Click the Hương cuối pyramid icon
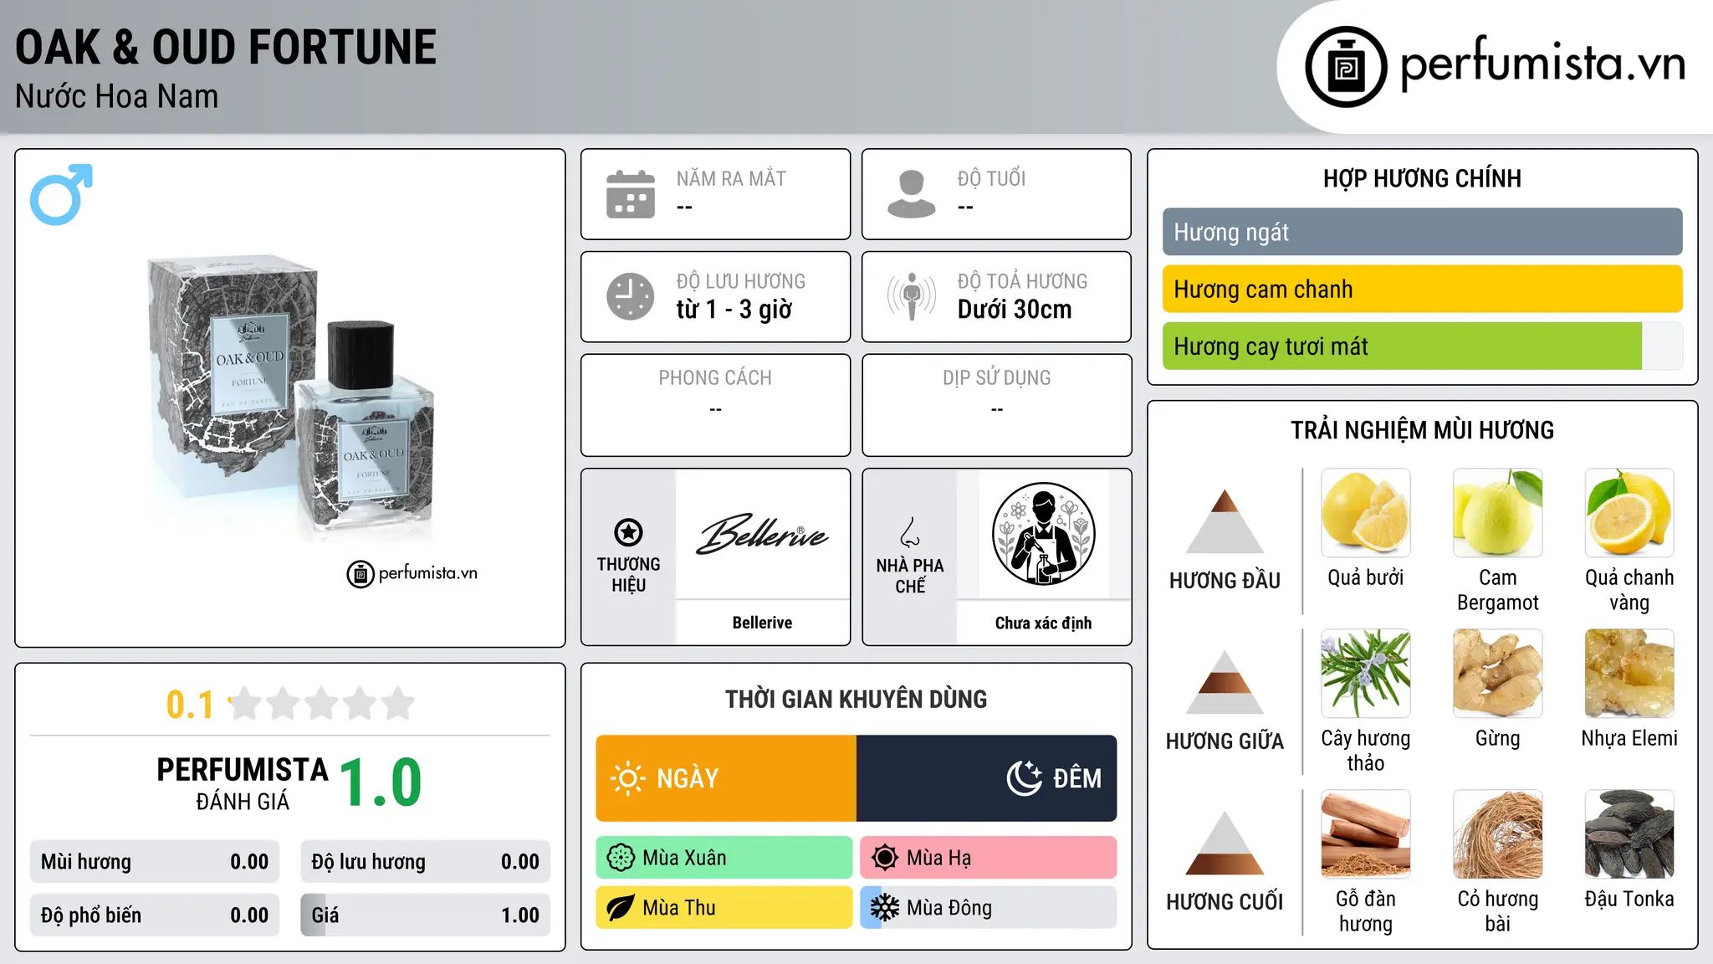 click(1225, 843)
